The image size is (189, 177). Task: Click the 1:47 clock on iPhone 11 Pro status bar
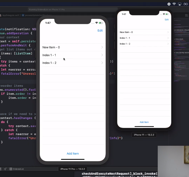pyautogui.click(x=48, y=23)
